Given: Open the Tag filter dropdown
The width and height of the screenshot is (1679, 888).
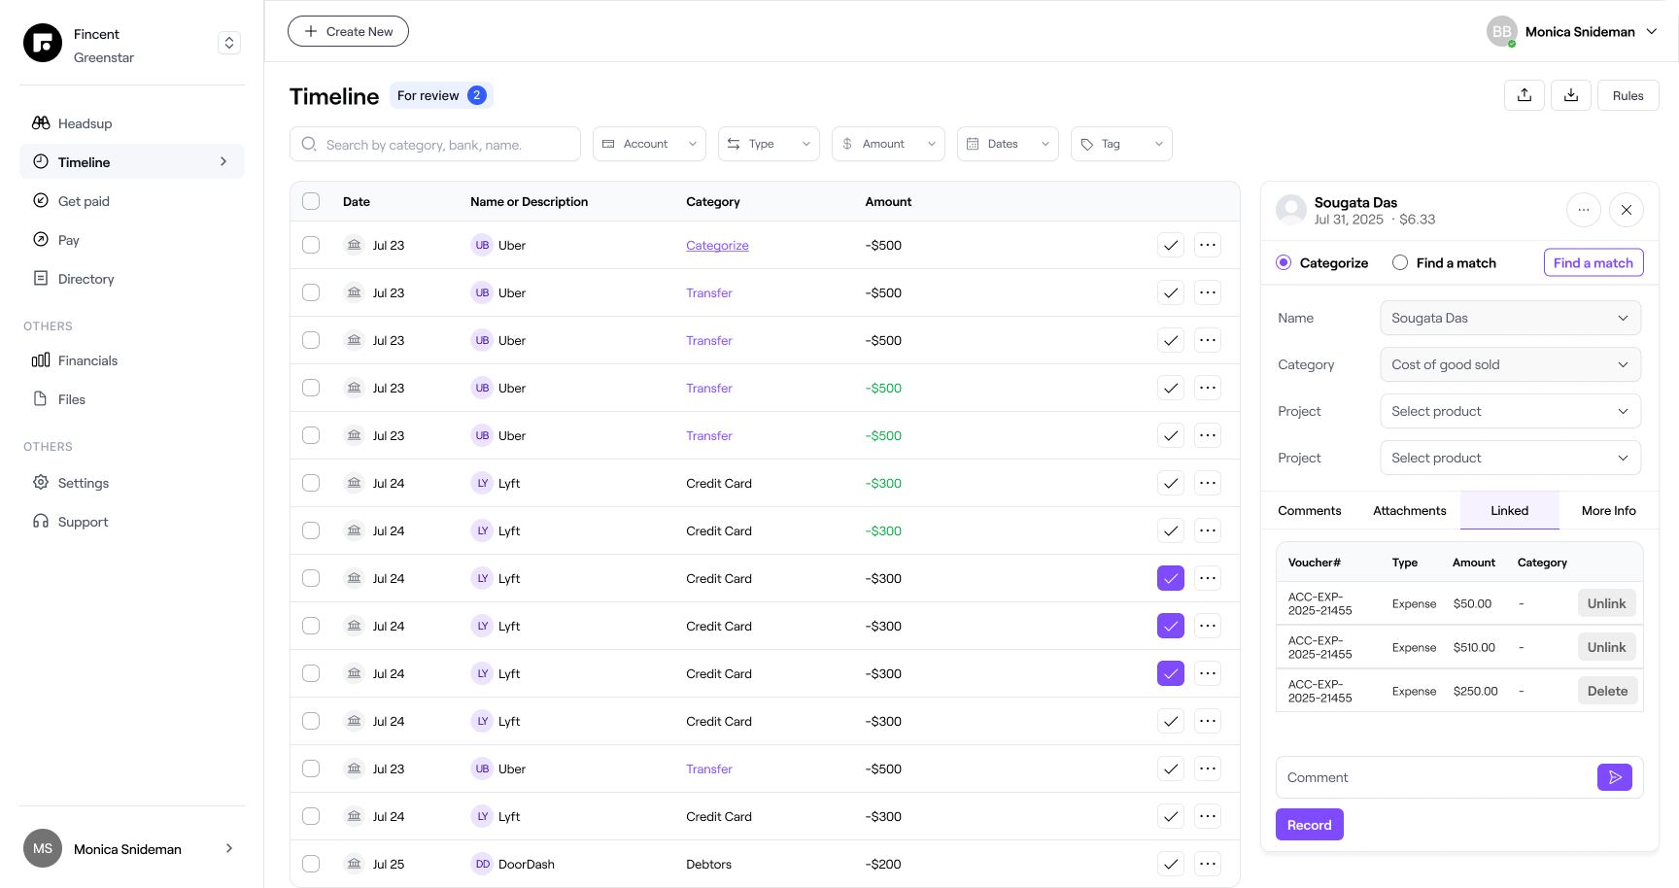Looking at the screenshot, I should [x=1121, y=144].
